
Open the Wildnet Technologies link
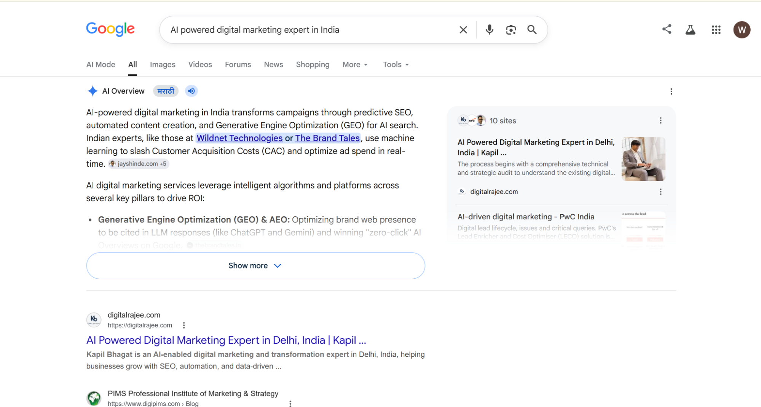(x=239, y=138)
